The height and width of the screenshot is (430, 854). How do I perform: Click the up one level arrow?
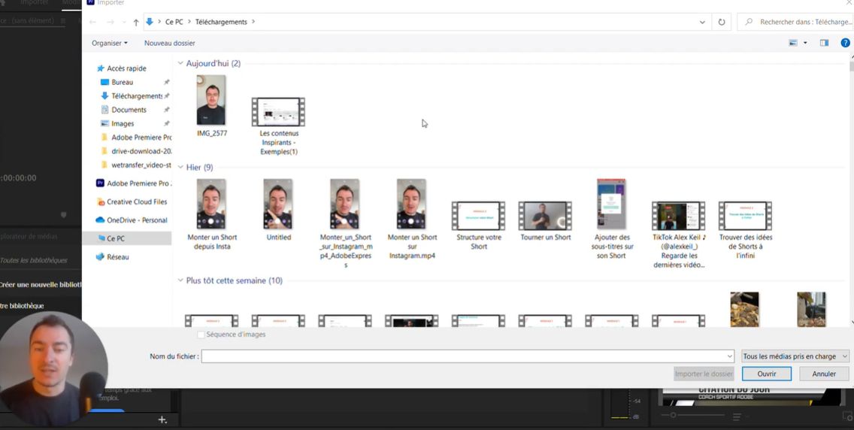point(136,23)
